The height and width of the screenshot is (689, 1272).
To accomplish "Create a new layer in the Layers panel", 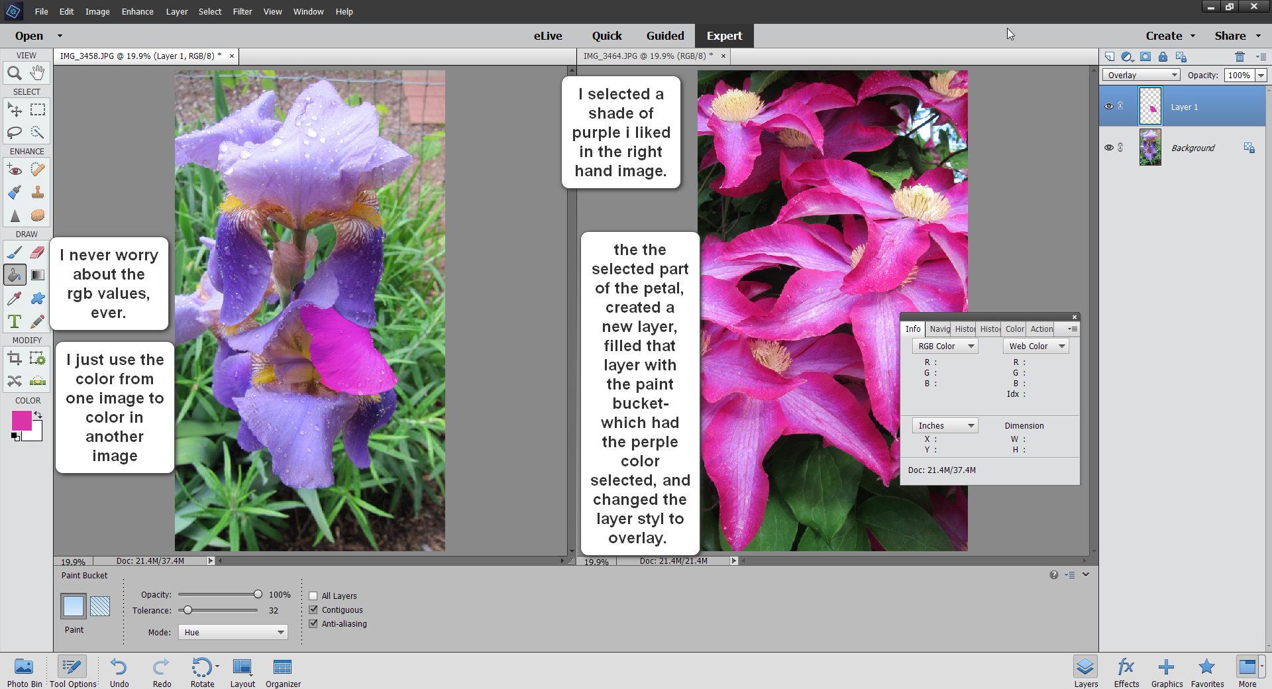I will pos(1109,57).
